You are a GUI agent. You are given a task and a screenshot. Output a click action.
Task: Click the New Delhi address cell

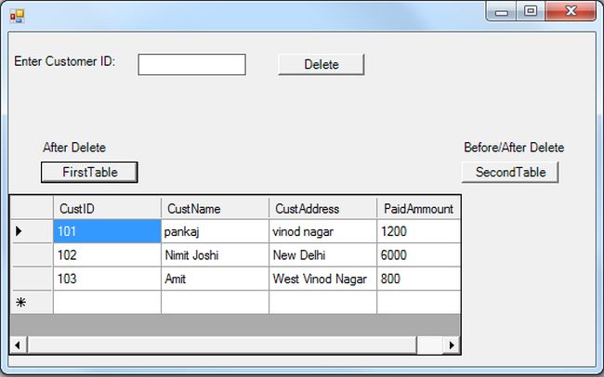click(322, 255)
